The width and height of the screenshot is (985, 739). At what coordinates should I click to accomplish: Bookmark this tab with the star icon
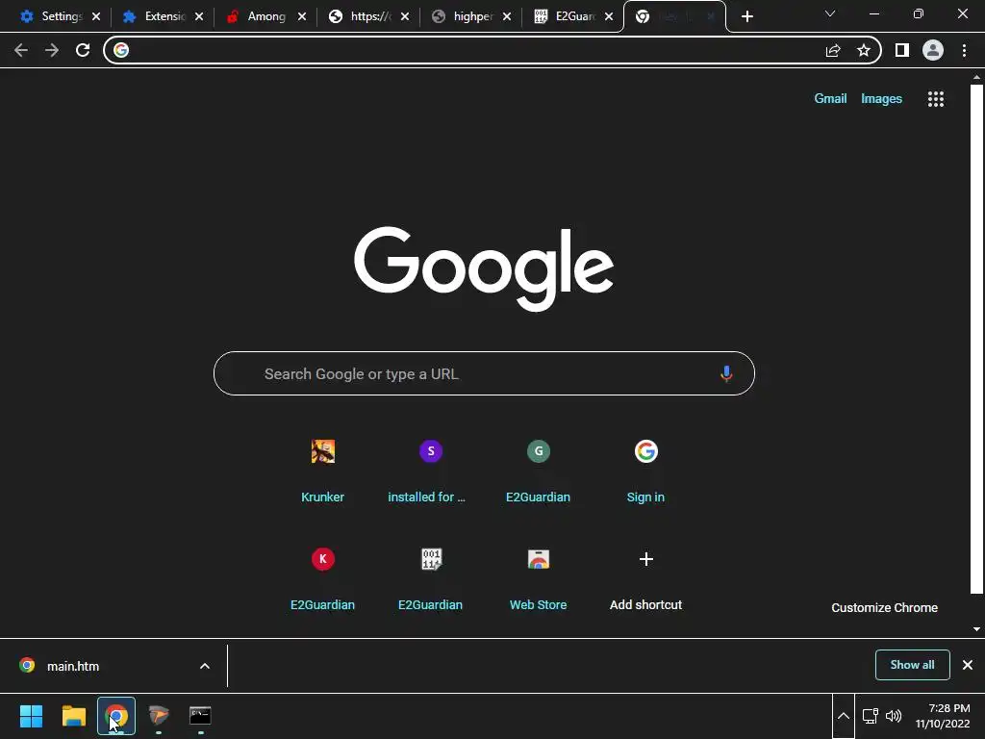pyautogui.click(x=864, y=50)
